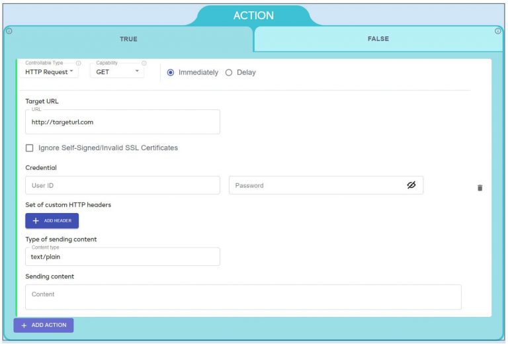This screenshot has width=508, height=344.
Task: Open the Capability info icon
Action: (x=144, y=64)
